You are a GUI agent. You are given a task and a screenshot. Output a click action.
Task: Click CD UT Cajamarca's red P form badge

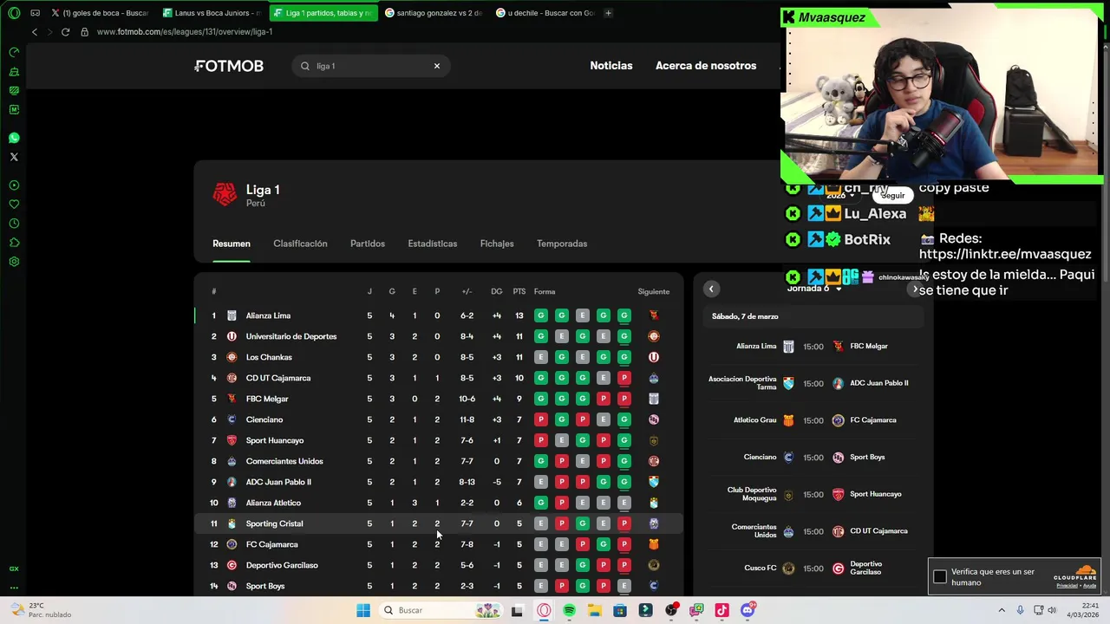pos(624,378)
